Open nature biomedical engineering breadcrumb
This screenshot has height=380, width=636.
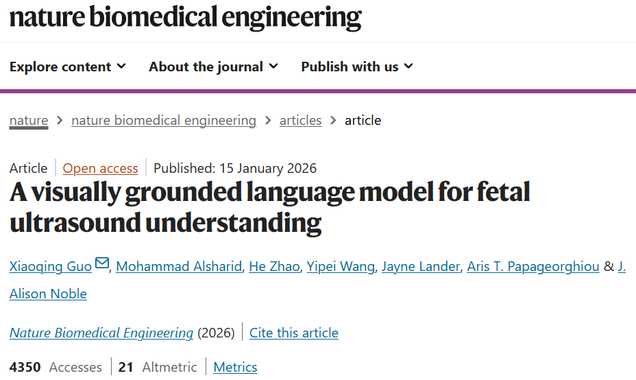pyautogui.click(x=164, y=121)
